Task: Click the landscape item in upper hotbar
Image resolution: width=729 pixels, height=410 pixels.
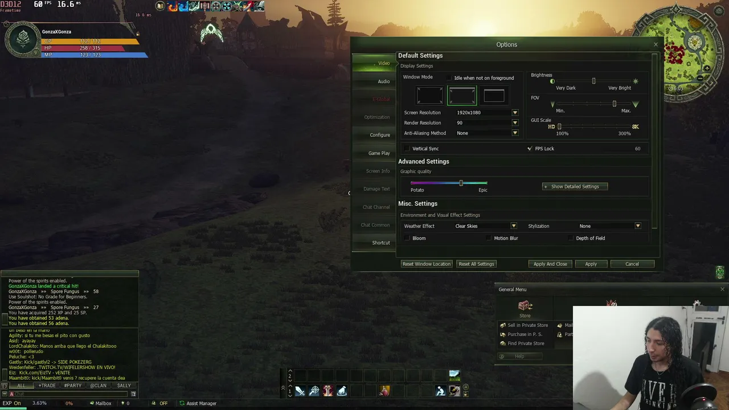Action: (454, 375)
